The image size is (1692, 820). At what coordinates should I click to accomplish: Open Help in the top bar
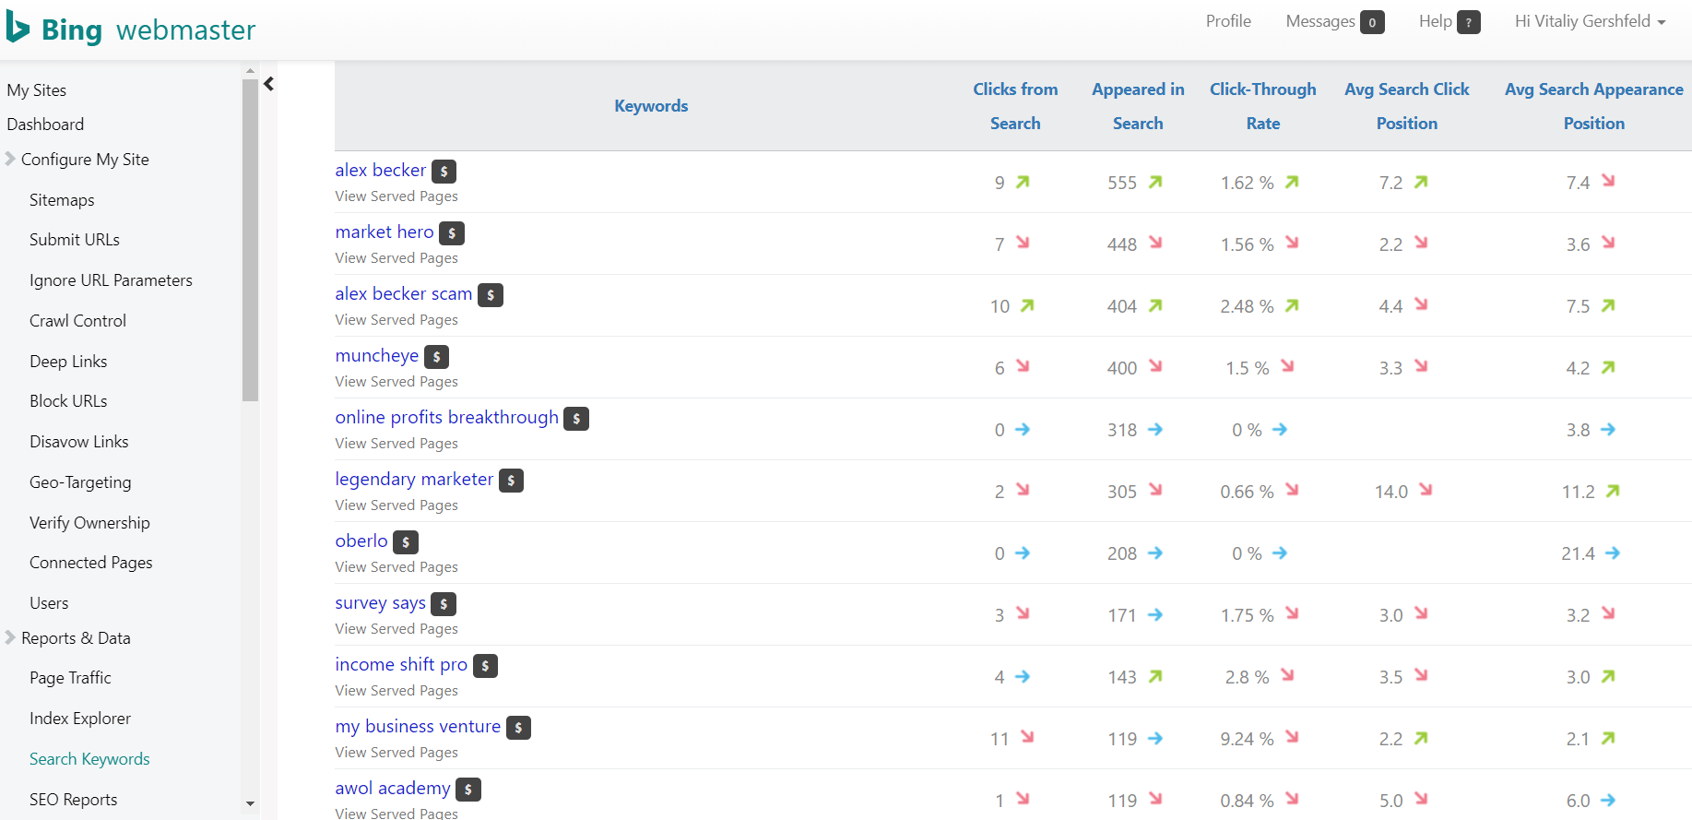1436,21
